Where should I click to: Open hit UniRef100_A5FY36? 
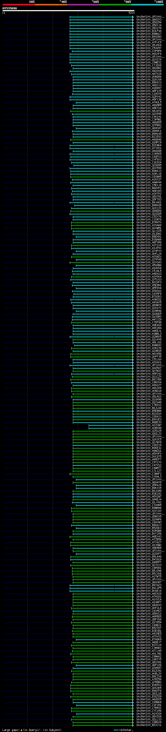pyautogui.click(x=149, y=99)
